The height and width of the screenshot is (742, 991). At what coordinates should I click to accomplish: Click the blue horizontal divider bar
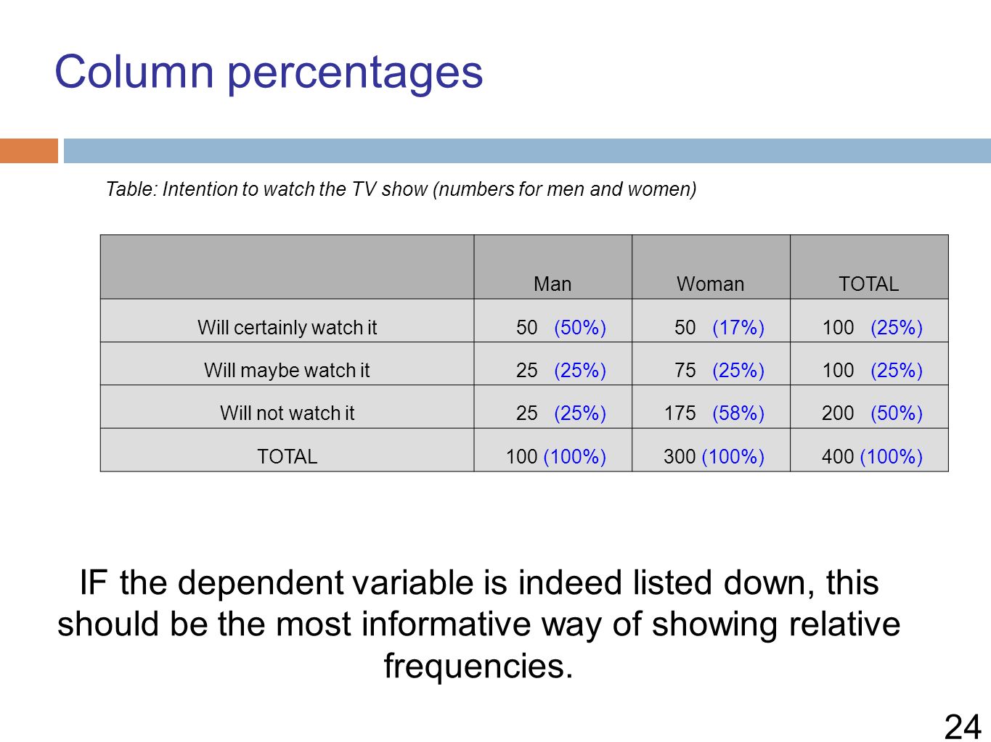[527, 151]
